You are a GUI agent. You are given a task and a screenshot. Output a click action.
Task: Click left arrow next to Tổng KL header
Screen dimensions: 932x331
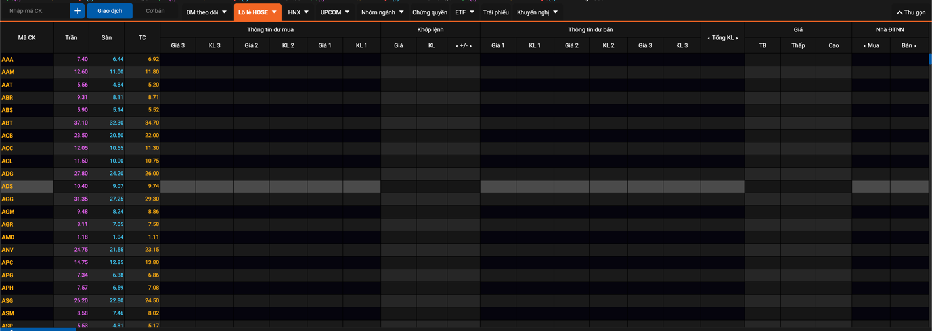(708, 39)
